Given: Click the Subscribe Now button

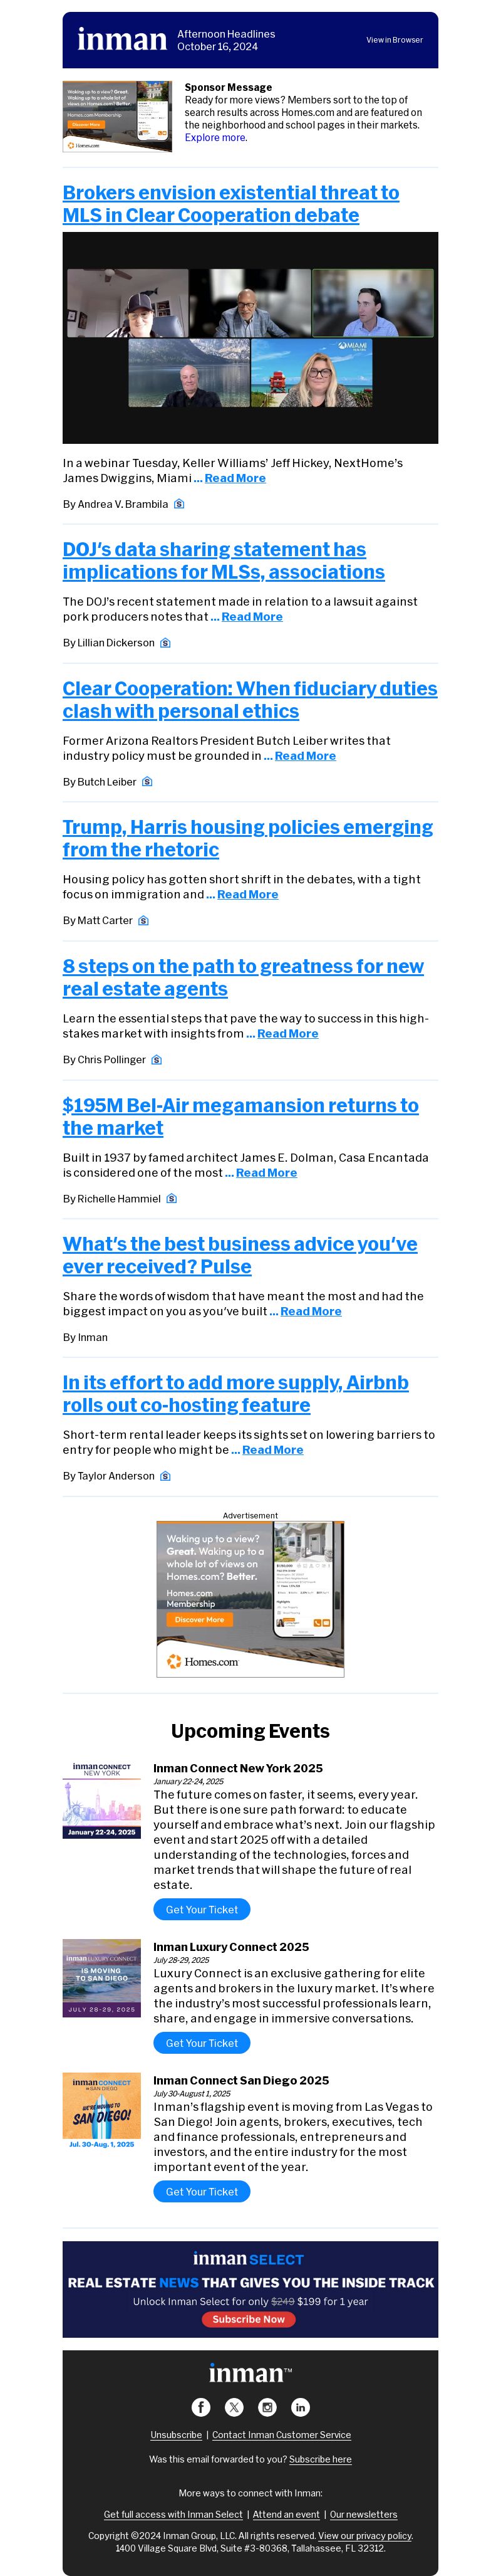Looking at the screenshot, I should tap(249, 2319).
